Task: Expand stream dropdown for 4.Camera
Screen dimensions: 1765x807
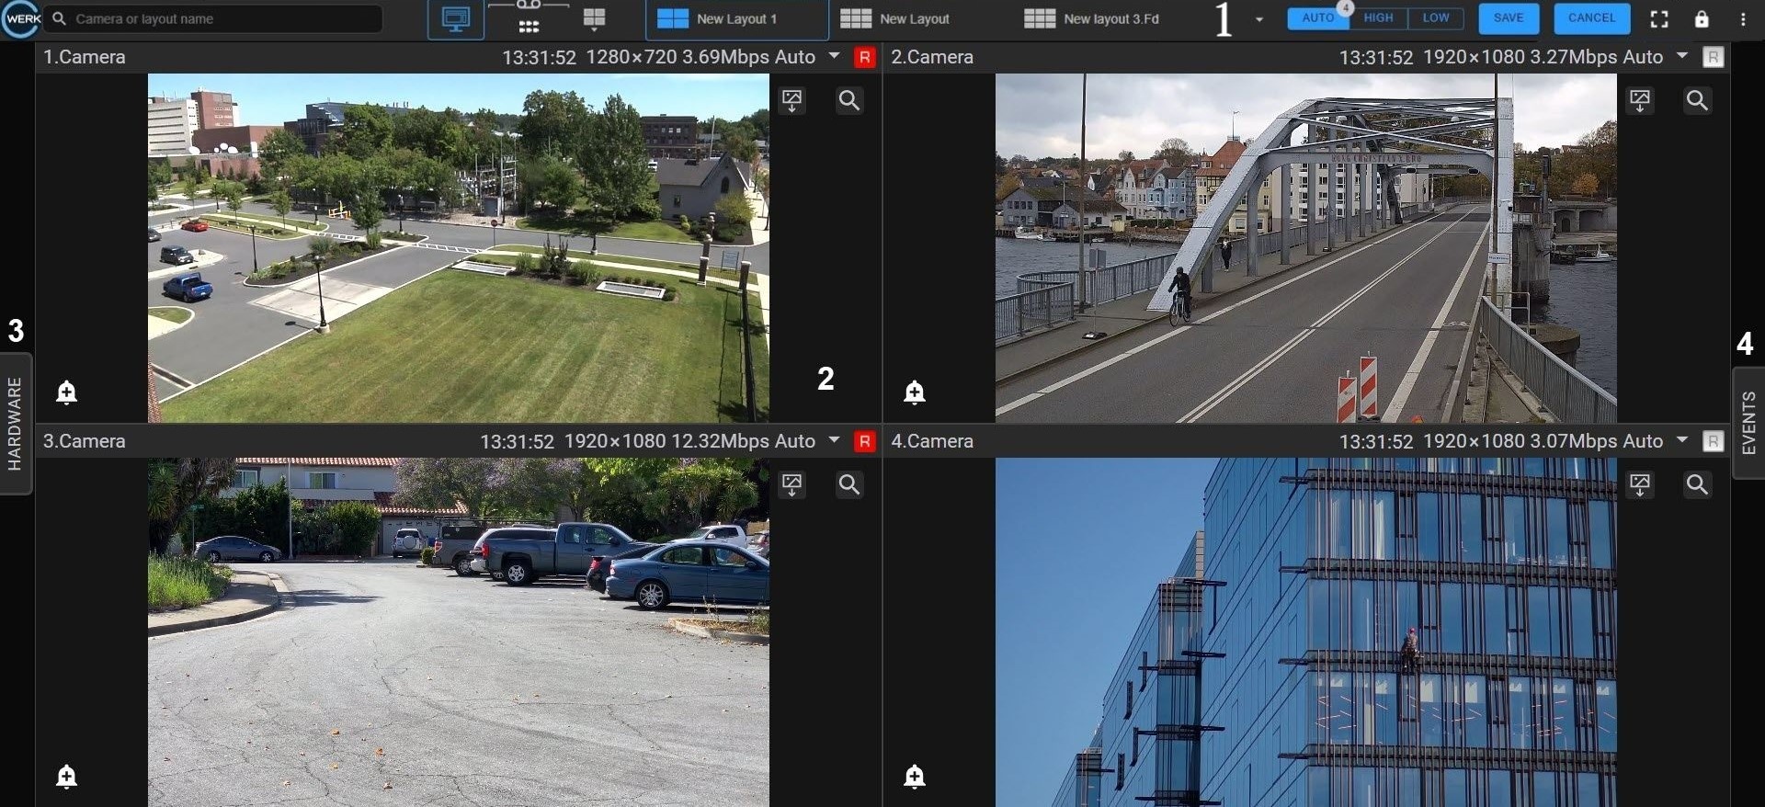Action: (x=1682, y=440)
